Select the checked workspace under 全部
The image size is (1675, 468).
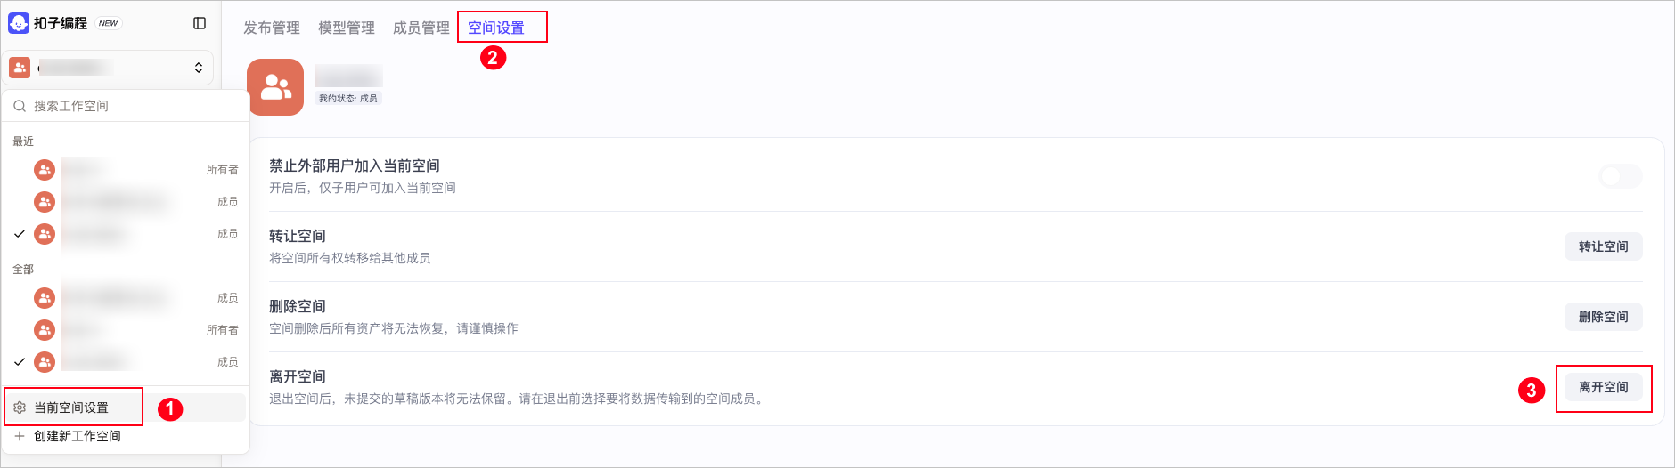click(x=126, y=362)
